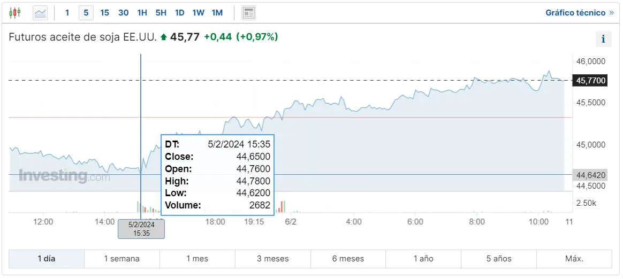623x279 pixels.
Task: Select the area chart type icon
Action: tap(40, 12)
